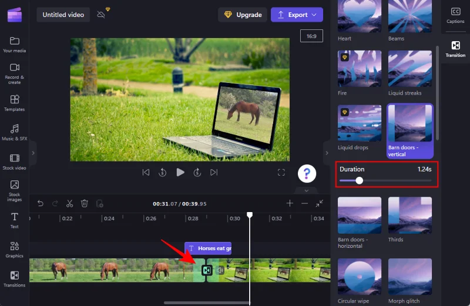Open help via question mark button
The width and height of the screenshot is (470, 306).
click(307, 173)
